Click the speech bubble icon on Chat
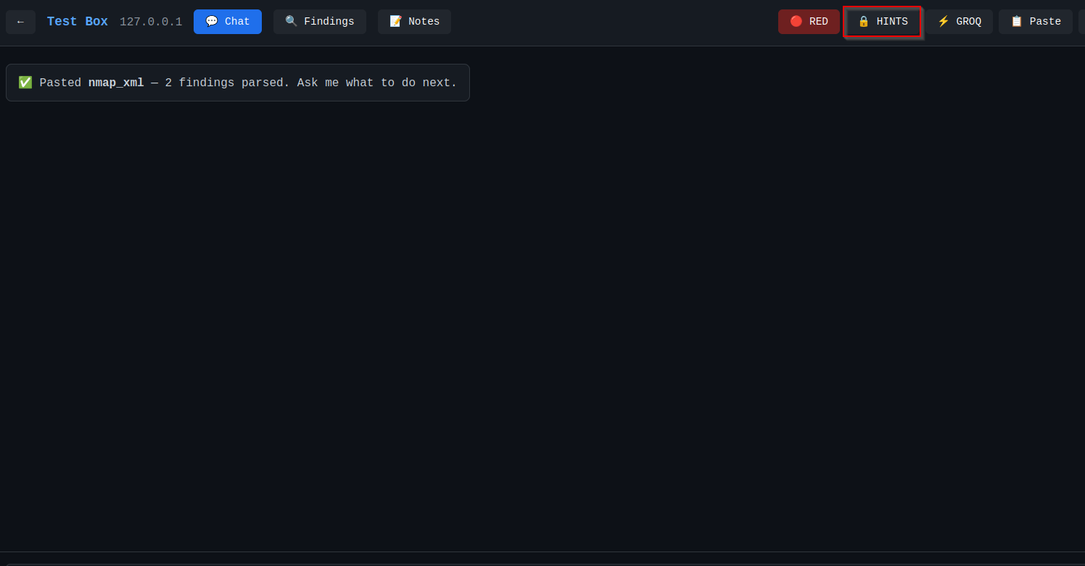 (x=212, y=22)
